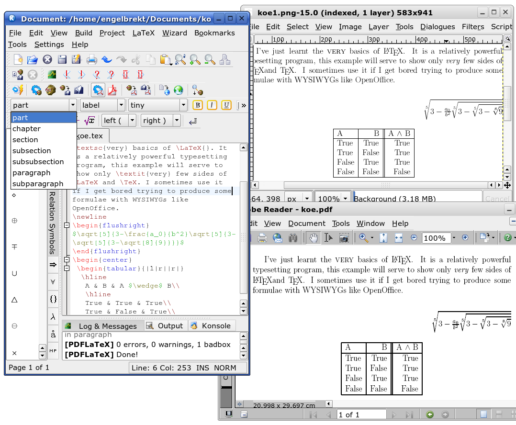Open the tiny font size dropdown
Viewport: 516px width, 425px height.
(183, 105)
